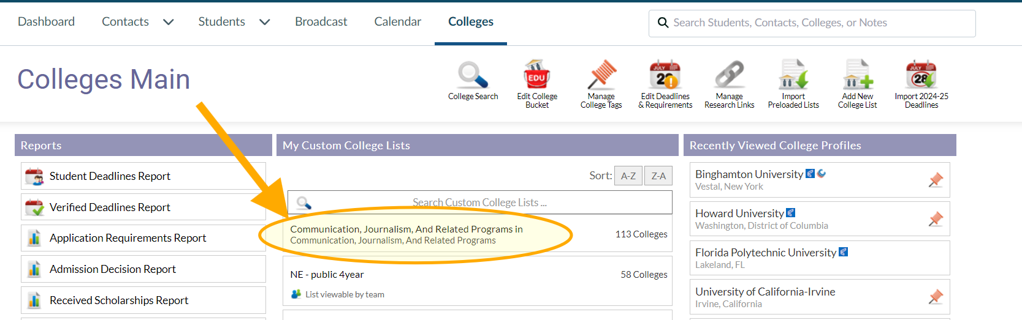Viewport: 1022px width, 320px height.
Task: Switch to the Broadcast tab
Action: coord(321,22)
